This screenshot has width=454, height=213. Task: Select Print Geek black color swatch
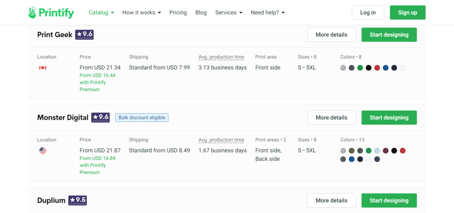tap(368, 68)
